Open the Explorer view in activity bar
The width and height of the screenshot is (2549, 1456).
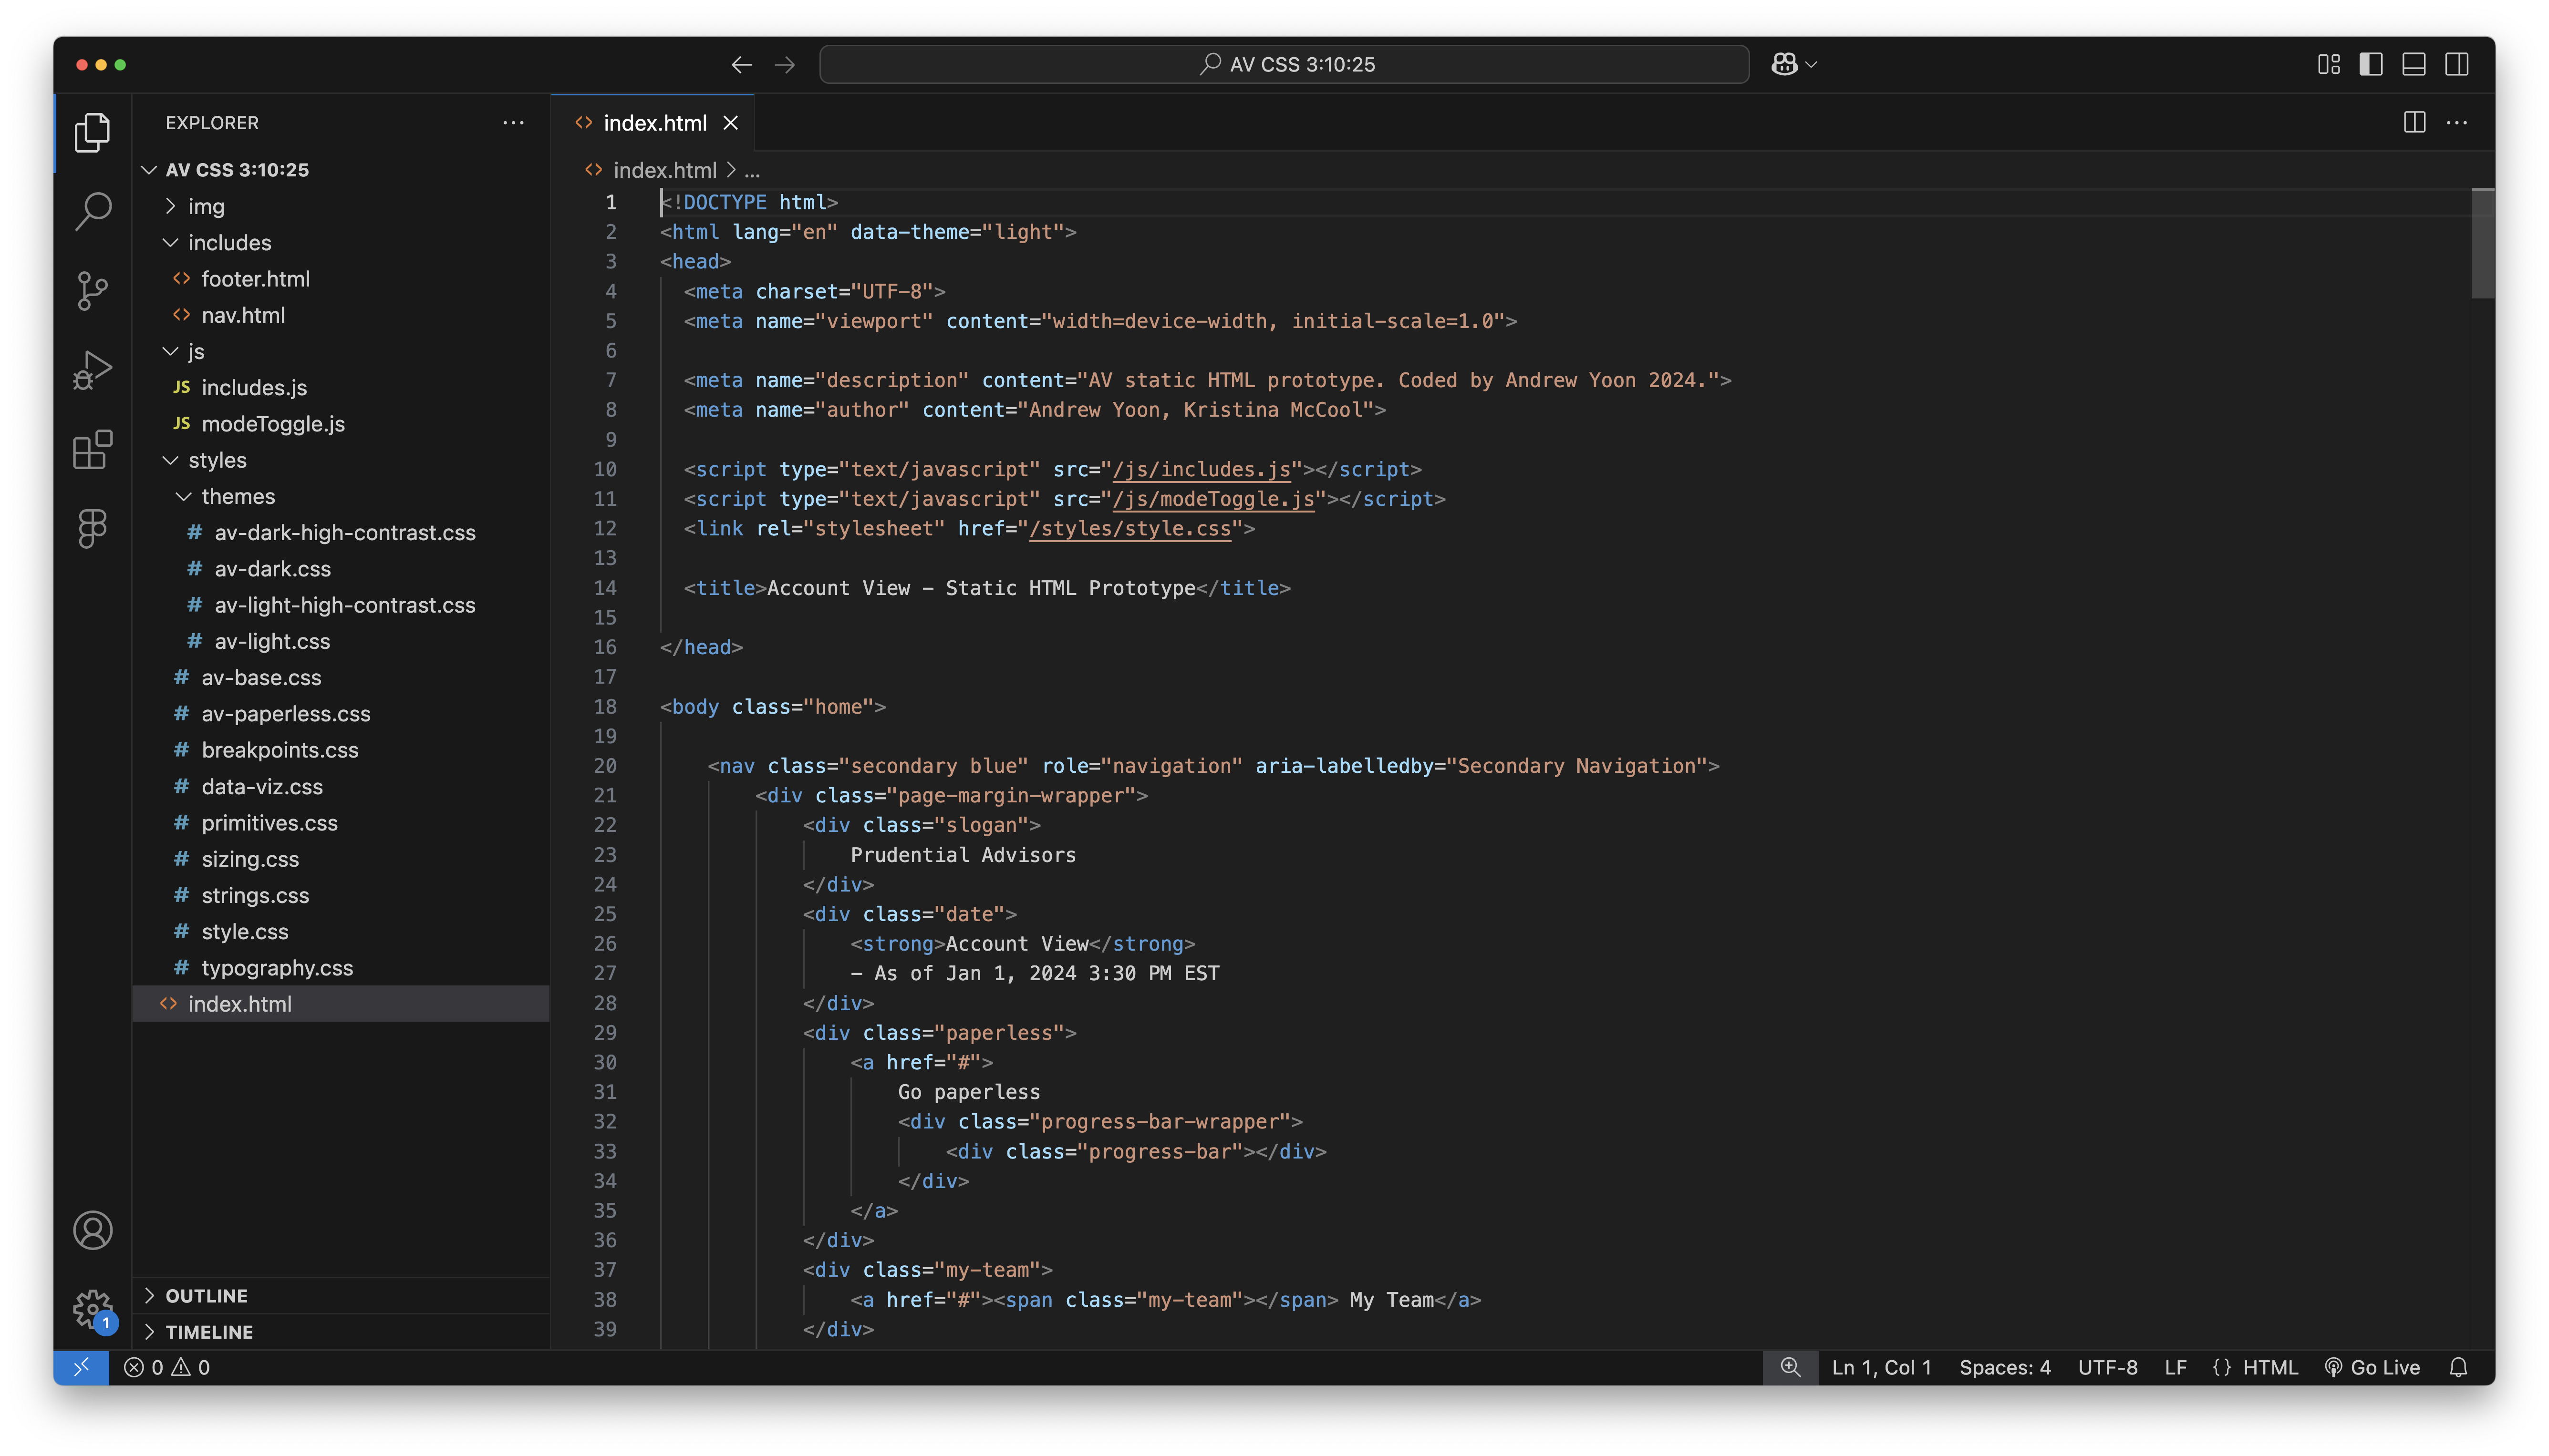pyautogui.click(x=92, y=132)
